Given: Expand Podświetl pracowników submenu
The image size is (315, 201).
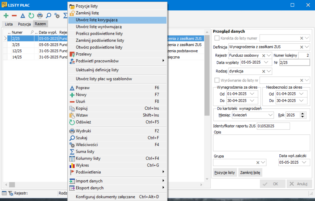Looking at the screenshot, I should tap(117, 61).
